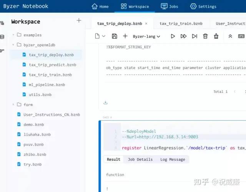The image size is (246, 192).
Task: Open pvuv.bznb notebook file
Action: click(x=33, y=144)
